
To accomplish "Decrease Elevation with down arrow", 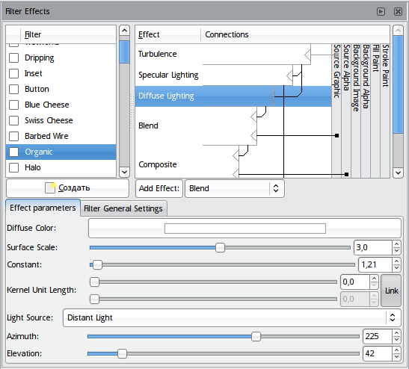I will pos(396,357).
